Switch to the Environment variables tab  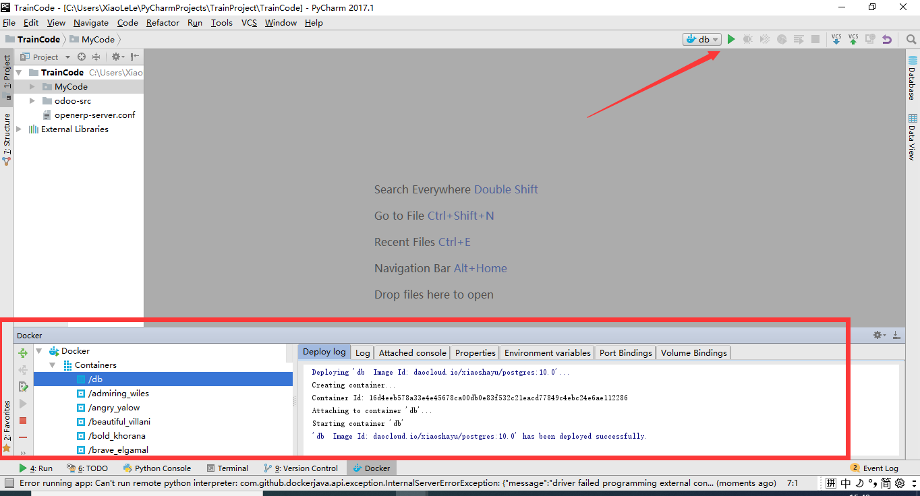pyautogui.click(x=547, y=352)
